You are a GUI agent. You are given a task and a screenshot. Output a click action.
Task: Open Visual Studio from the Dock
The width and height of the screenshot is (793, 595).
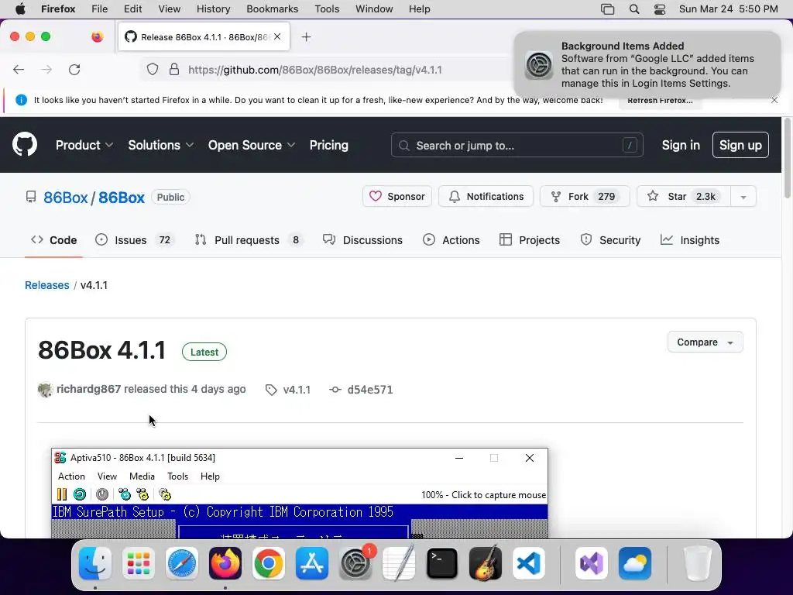pos(592,563)
